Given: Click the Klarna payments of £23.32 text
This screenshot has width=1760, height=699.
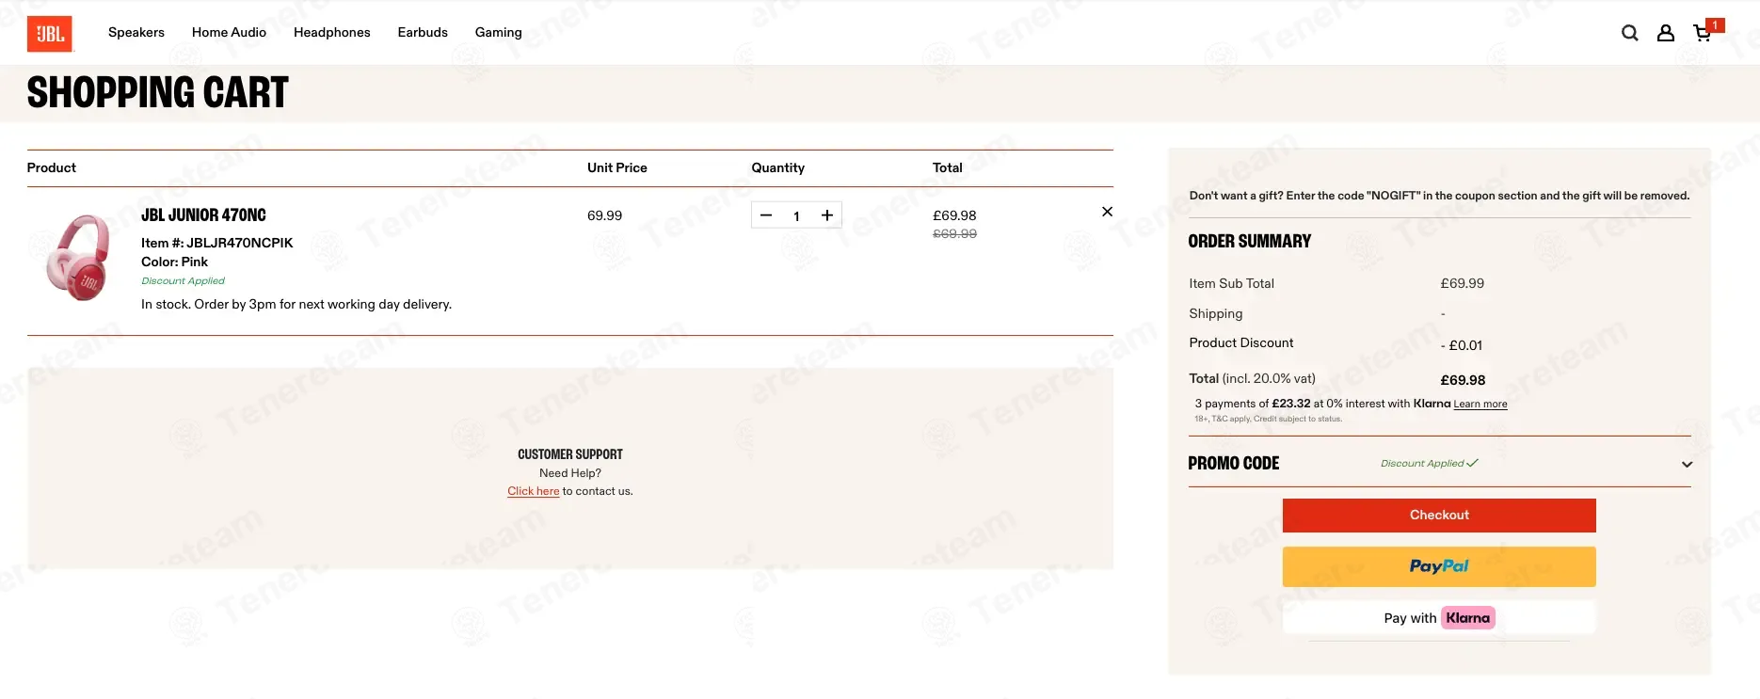Looking at the screenshot, I should (x=1322, y=404).
